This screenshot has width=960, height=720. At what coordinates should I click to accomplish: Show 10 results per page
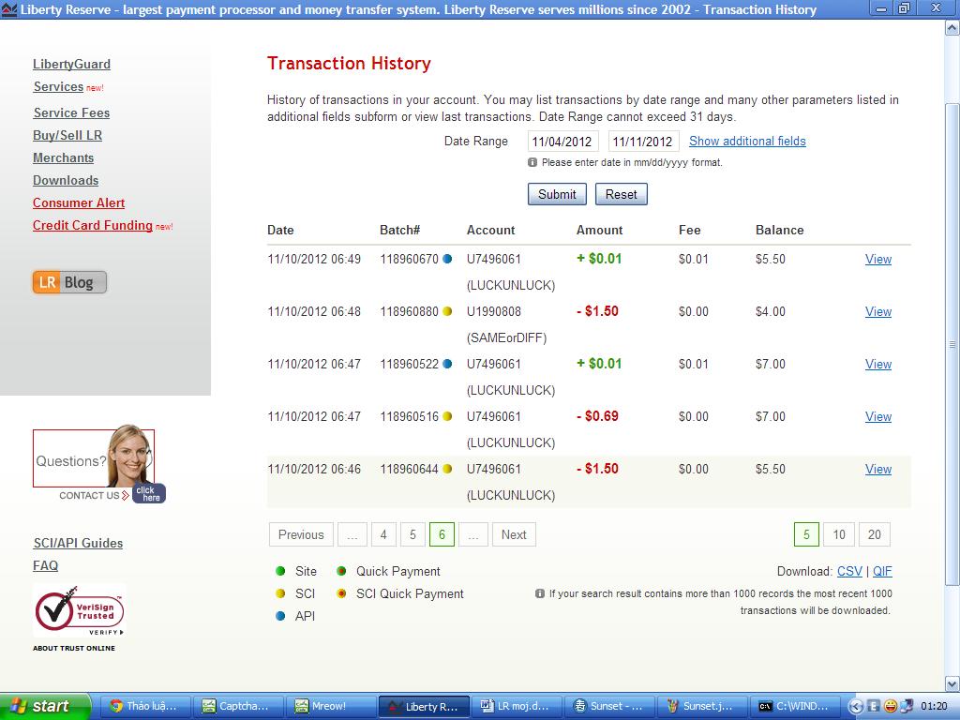[839, 534]
